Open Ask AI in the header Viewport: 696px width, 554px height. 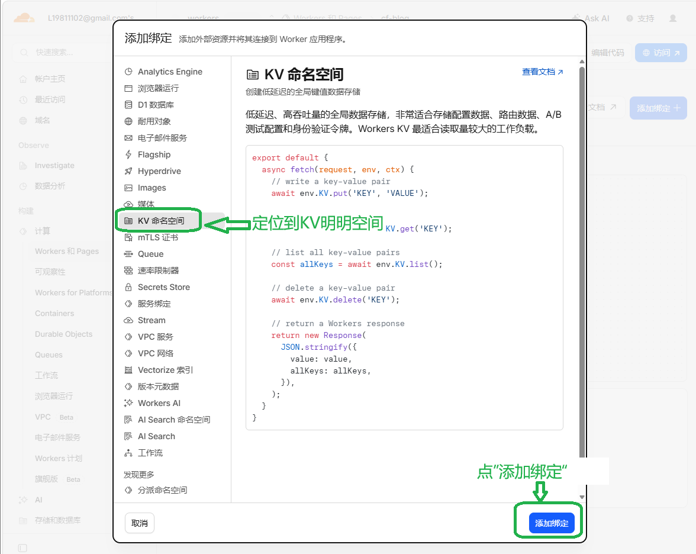point(591,18)
